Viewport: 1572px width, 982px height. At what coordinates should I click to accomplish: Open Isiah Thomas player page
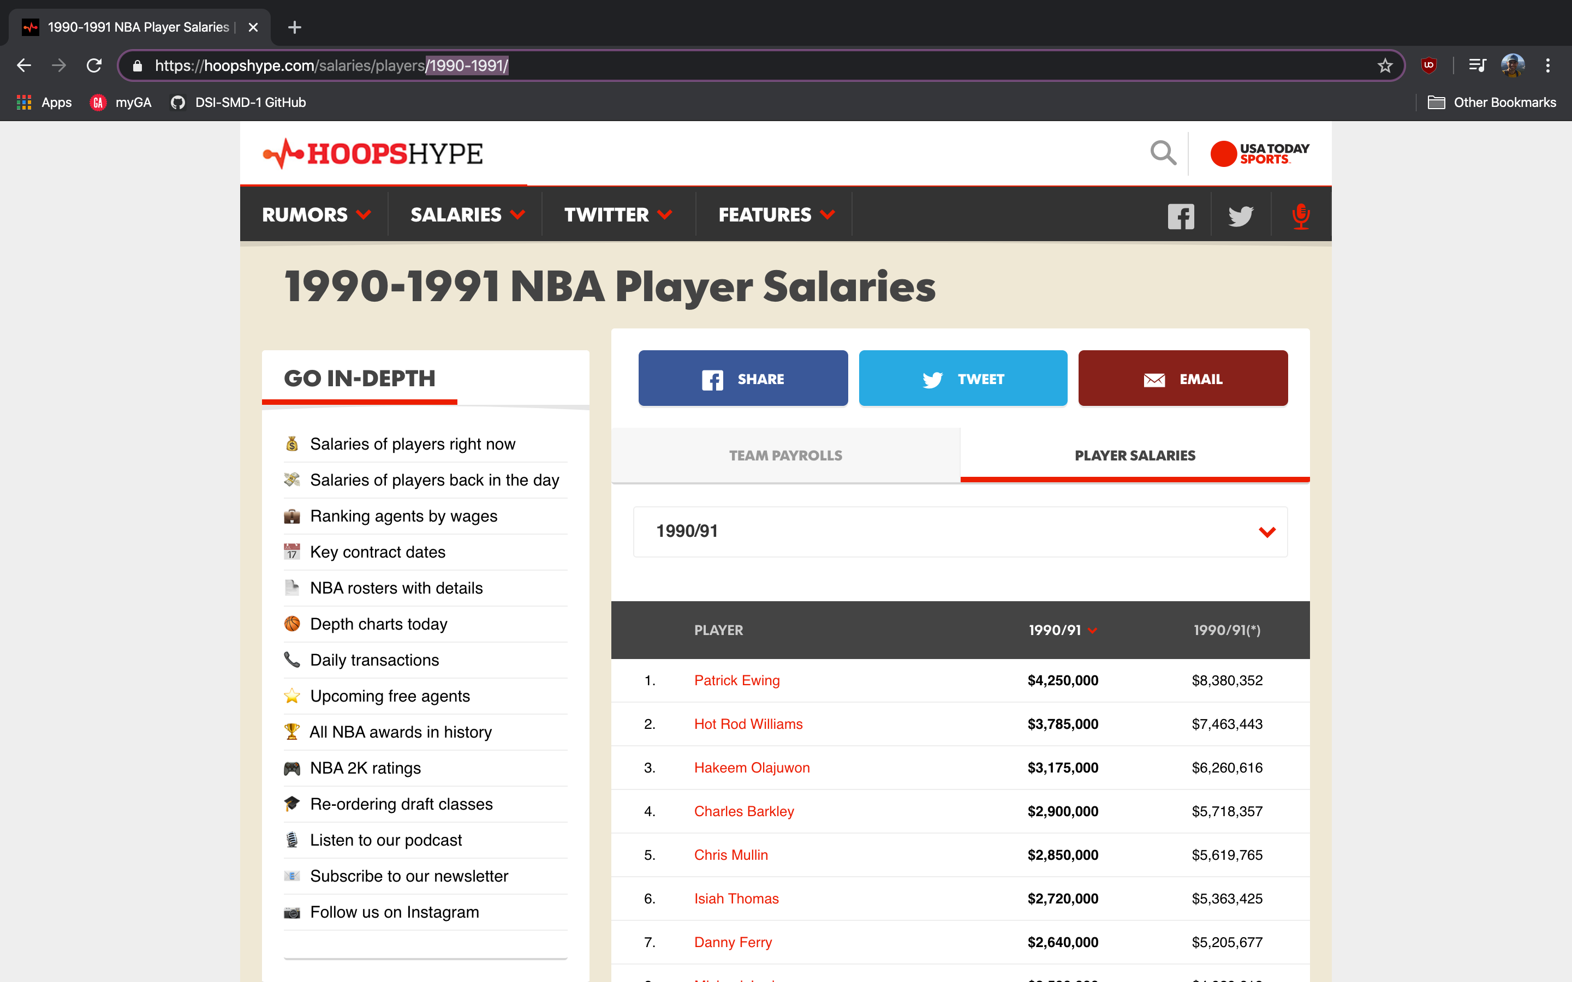pyautogui.click(x=736, y=899)
